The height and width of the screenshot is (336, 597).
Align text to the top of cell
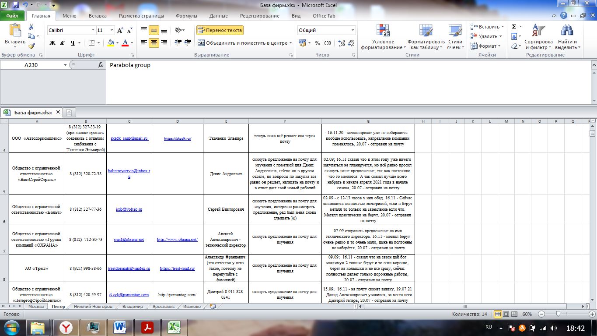(143, 30)
